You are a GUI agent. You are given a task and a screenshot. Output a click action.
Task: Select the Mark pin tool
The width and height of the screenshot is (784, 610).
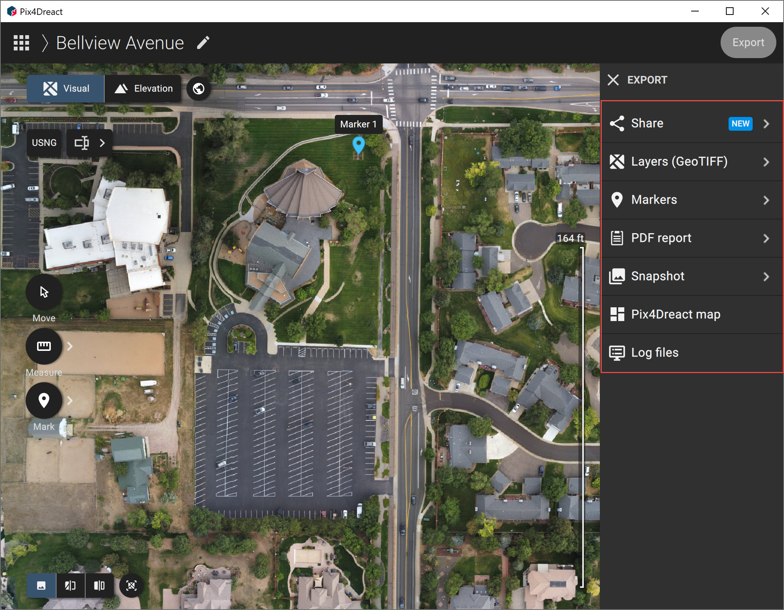tap(44, 400)
